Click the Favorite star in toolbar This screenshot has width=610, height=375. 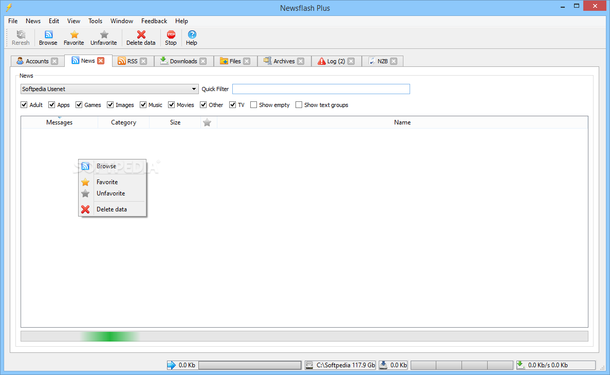click(75, 34)
